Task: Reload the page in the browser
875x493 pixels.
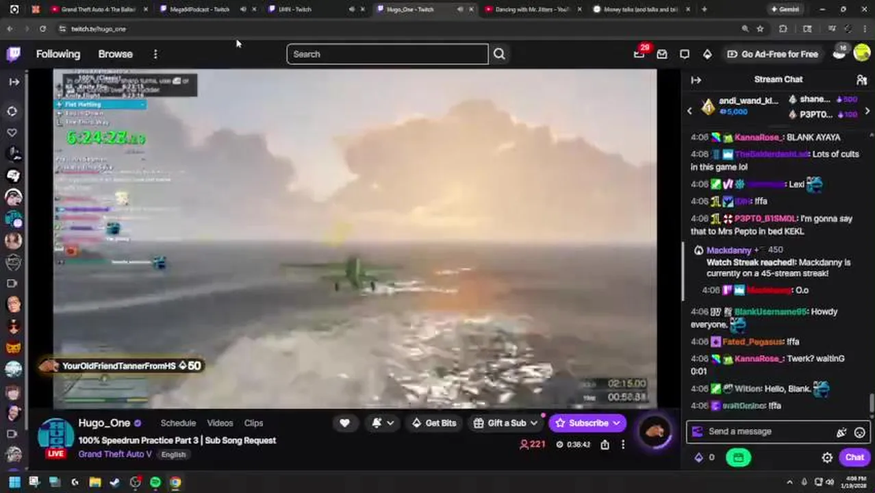Action: (42, 29)
